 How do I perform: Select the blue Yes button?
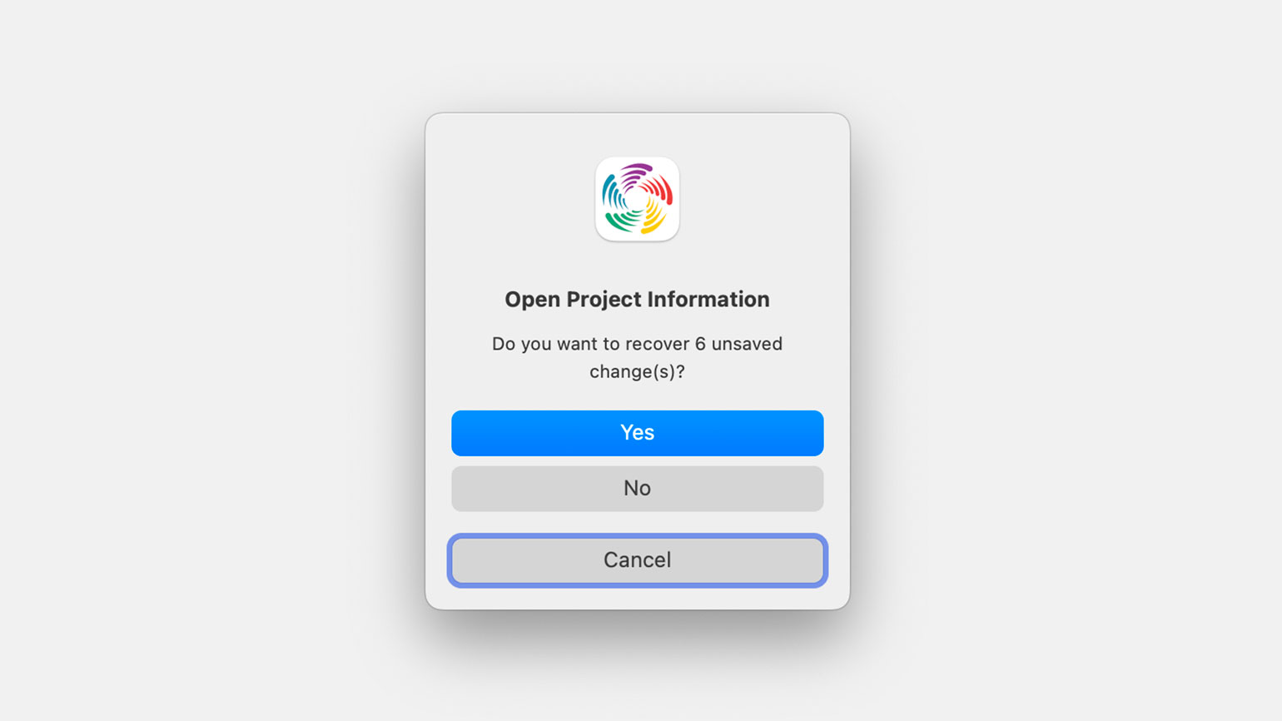click(637, 433)
